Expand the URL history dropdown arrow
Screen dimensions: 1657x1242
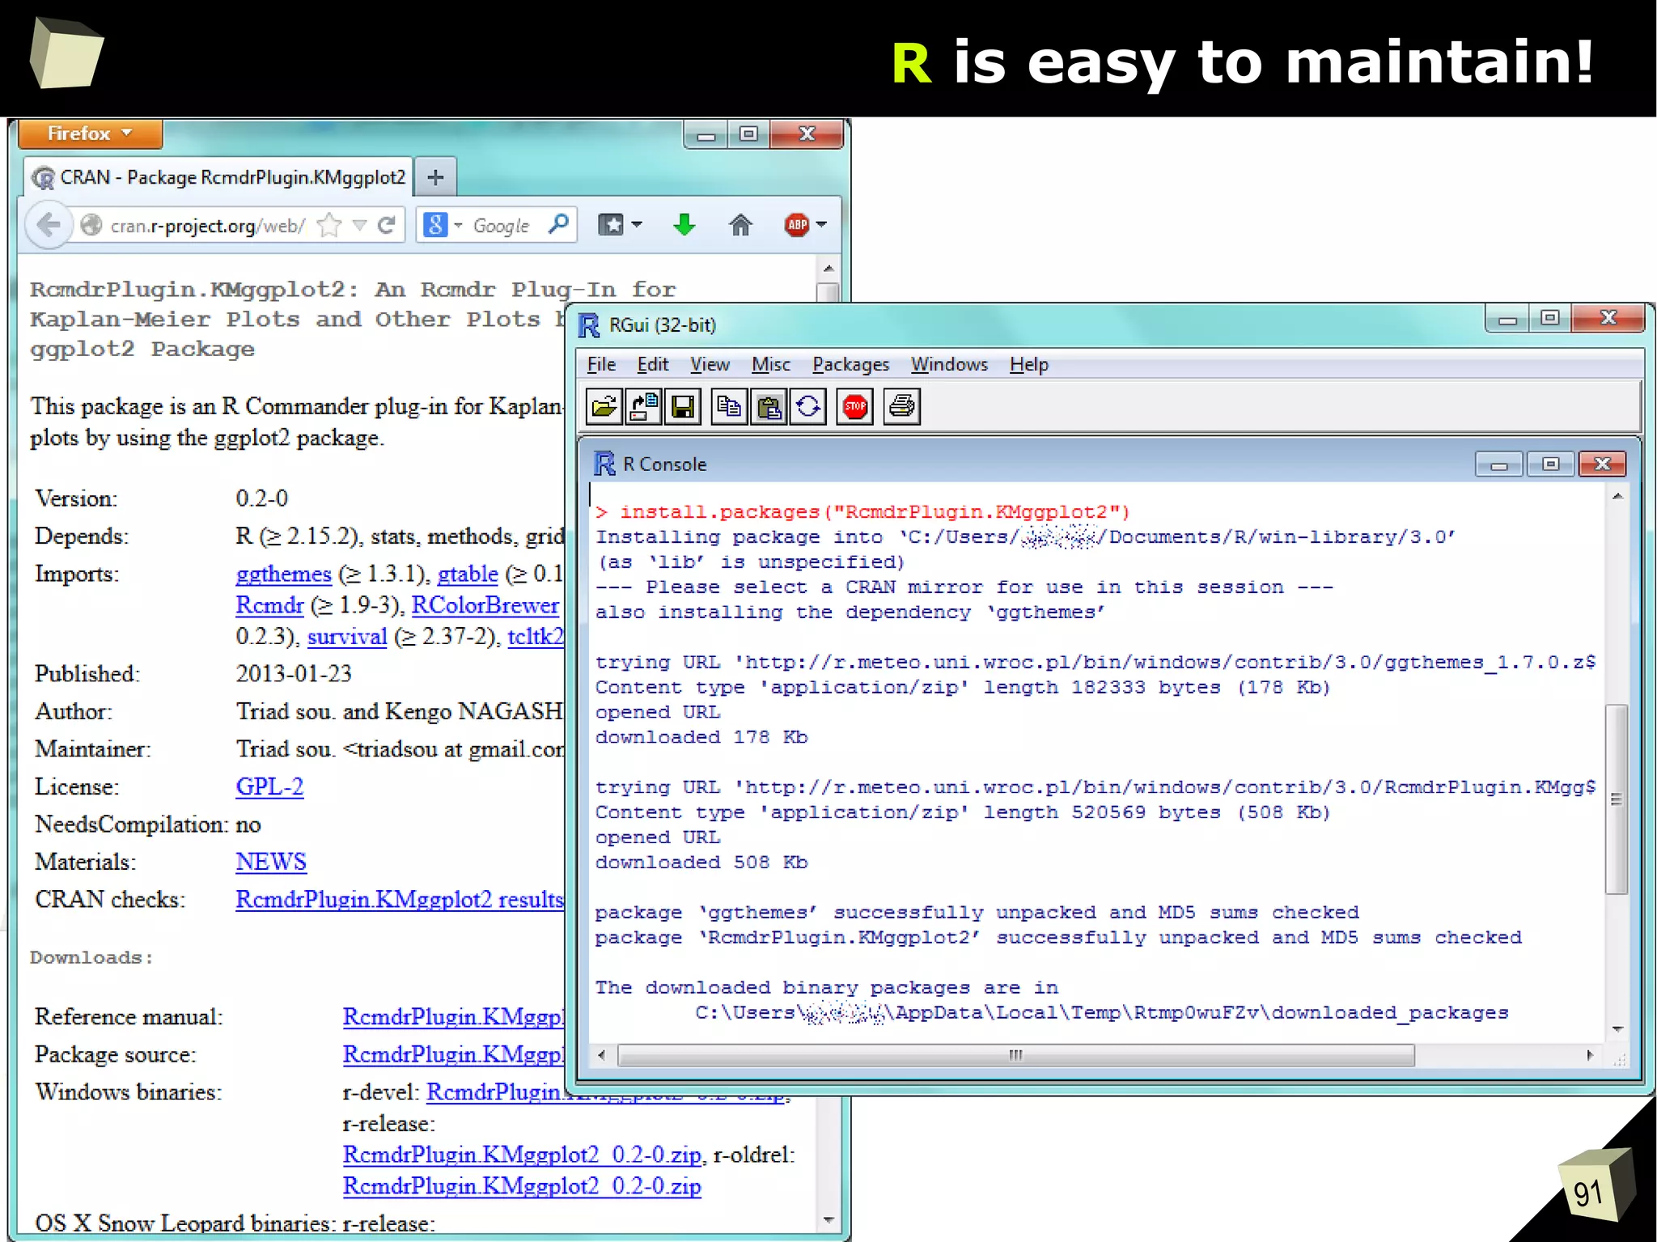pyautogui.click(x=360, y=225)
